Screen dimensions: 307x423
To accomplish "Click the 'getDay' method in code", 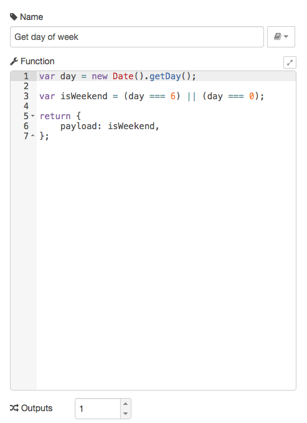I will click(165, 76).
